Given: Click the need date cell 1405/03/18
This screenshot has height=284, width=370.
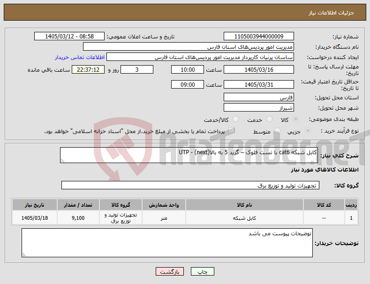Looking at the screenshot, I should pyautogui.click(x=34, y=218).
